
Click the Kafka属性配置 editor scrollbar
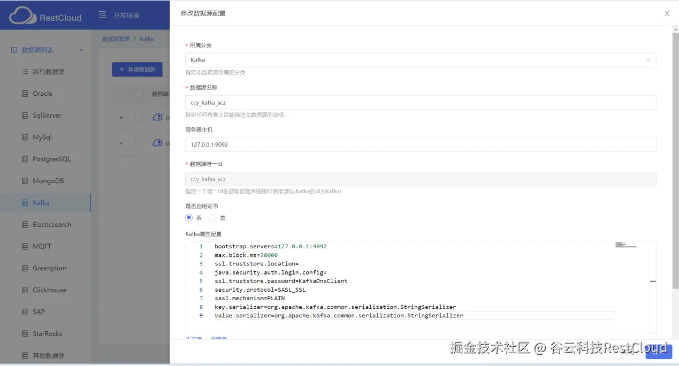(x=653, y=287)
